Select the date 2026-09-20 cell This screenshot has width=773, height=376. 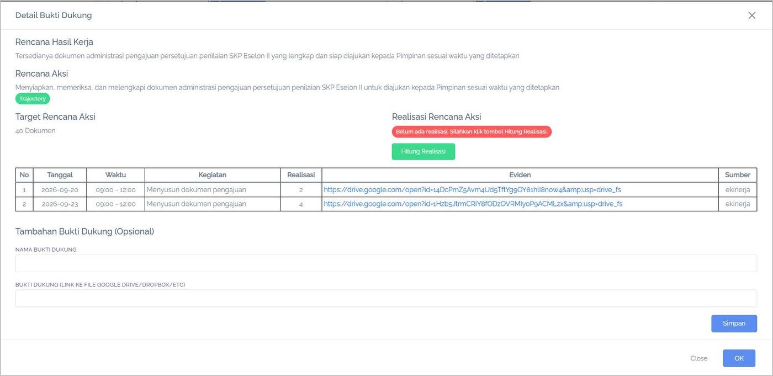pos(60,189)
